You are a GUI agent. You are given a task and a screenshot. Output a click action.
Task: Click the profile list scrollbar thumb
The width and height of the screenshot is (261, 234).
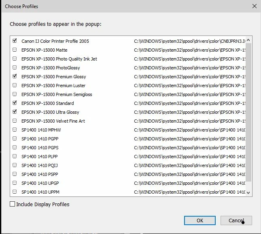pyautogui.click(x=248, y=112)
